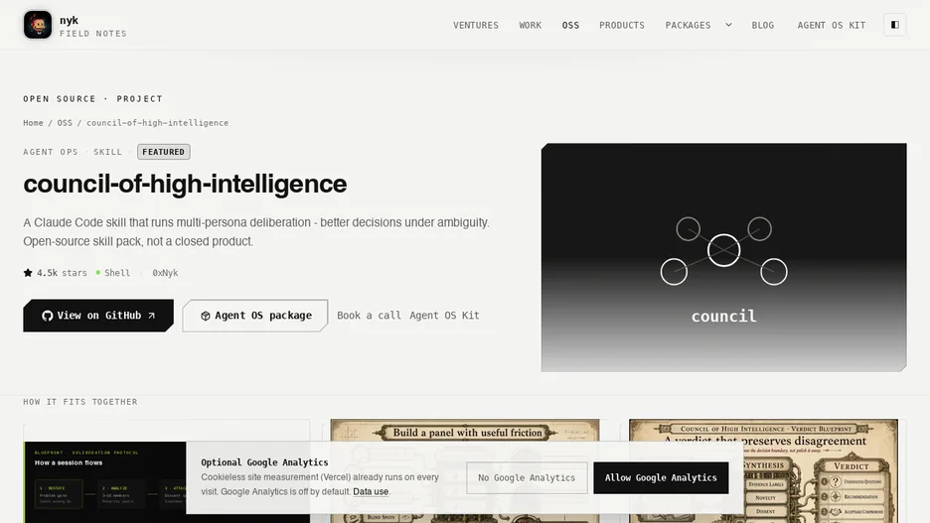
Task: Go to Home in the breadcrumb
Action: (33, 123)
